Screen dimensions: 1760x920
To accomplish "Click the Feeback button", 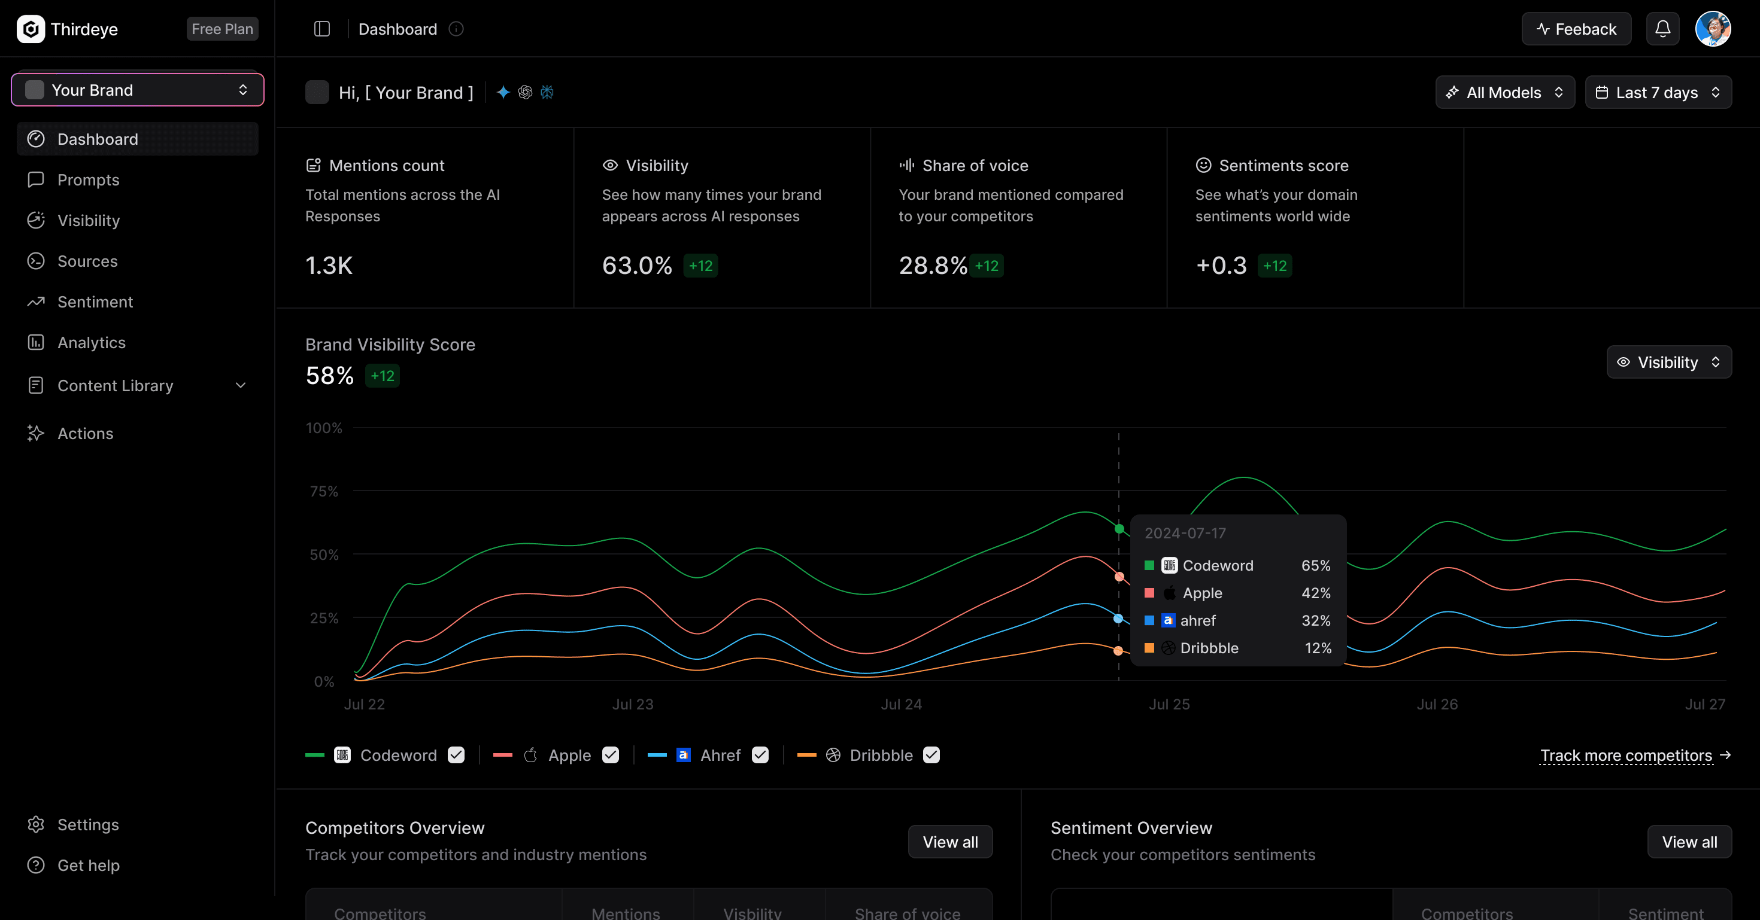I will (x=1576, y=29).
